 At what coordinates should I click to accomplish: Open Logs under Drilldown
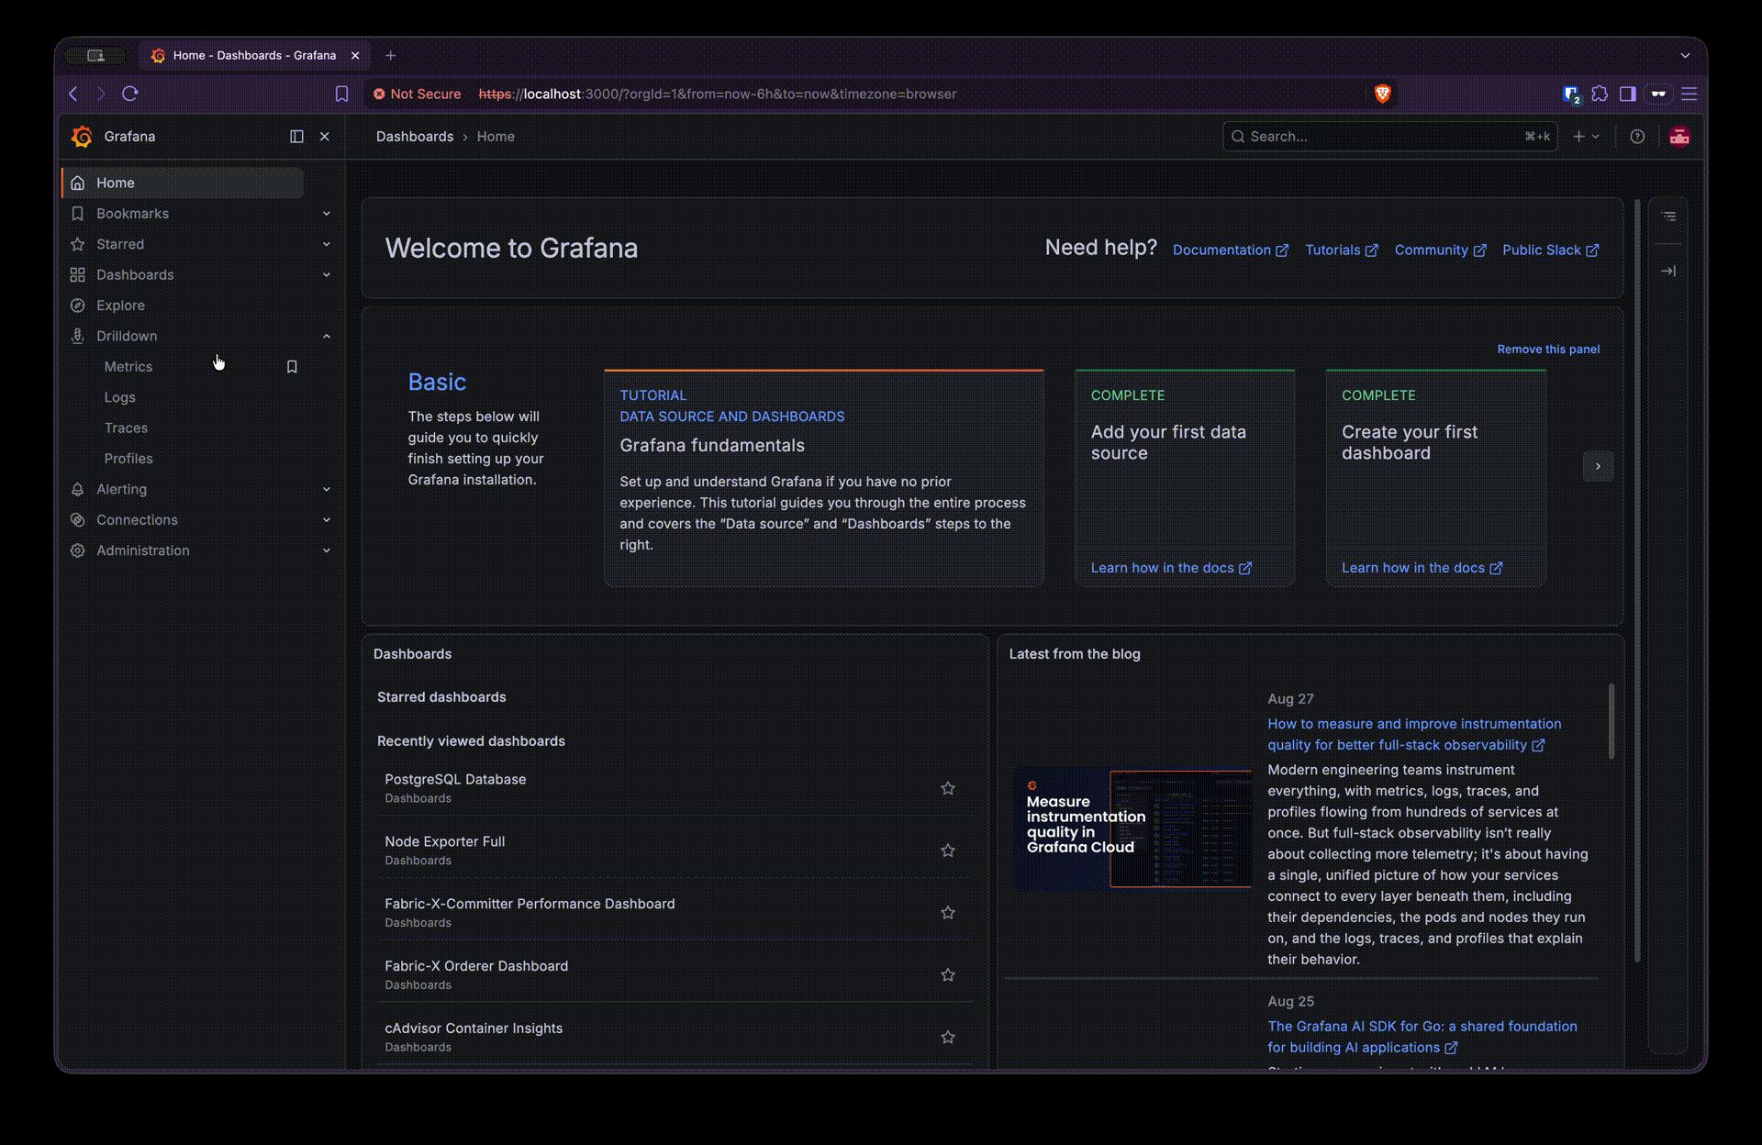pos(119,397)
